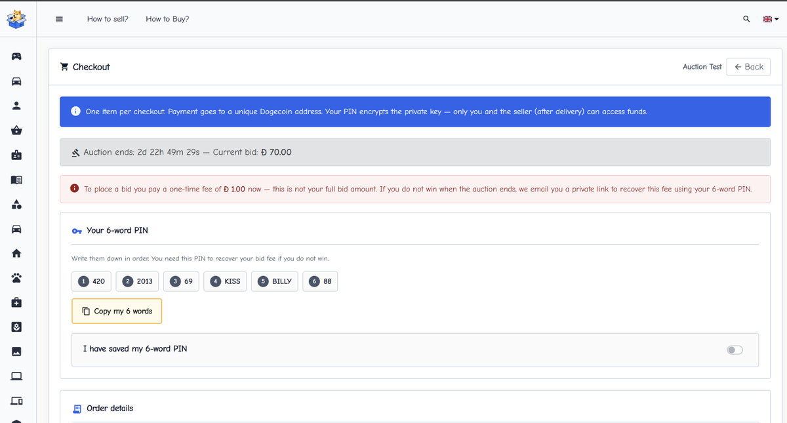The image size is (787, 423).
Task: Click PIN word chip 2013
Action: [138, 281]
